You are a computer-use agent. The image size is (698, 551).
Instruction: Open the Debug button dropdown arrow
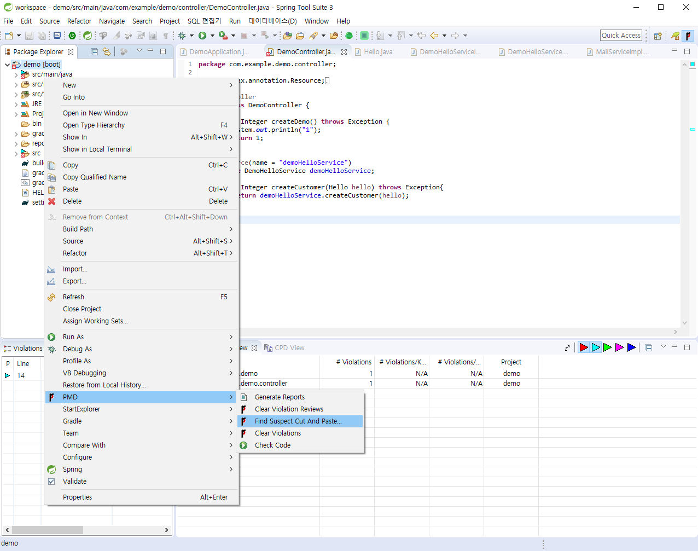click(191, 36)
